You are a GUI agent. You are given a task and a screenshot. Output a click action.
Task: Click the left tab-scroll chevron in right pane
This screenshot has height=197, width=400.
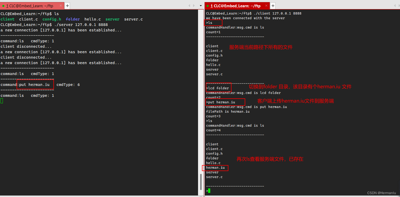click(395, 5)
